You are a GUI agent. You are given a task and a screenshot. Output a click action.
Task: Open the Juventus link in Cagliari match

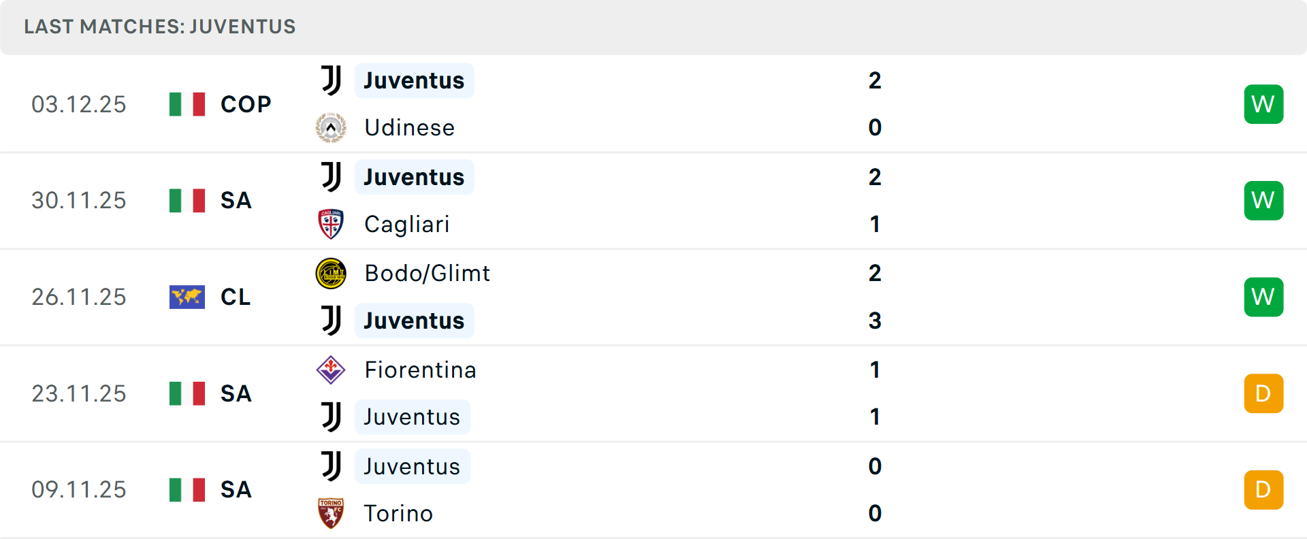point(414,177)
